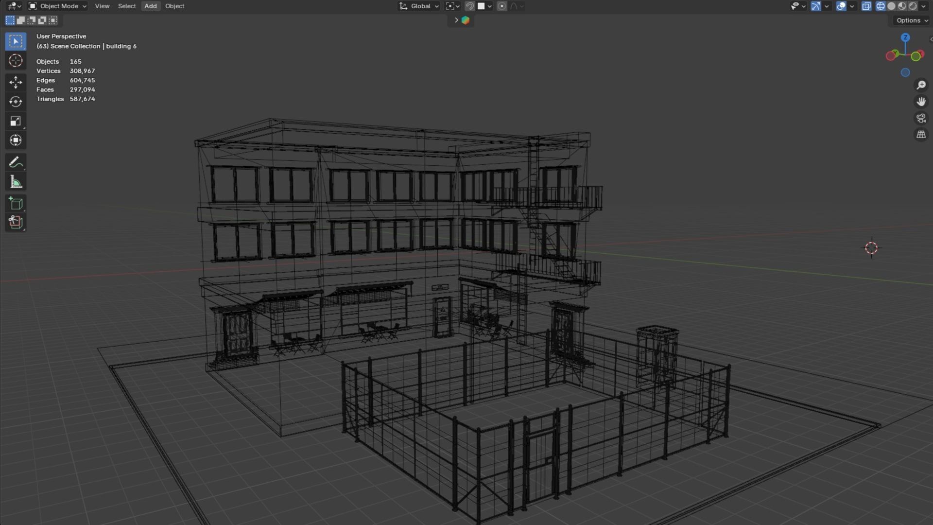Click the 'User Perspective' text
Viewport: 933px width, 525px height.
[x=61, y=36]
